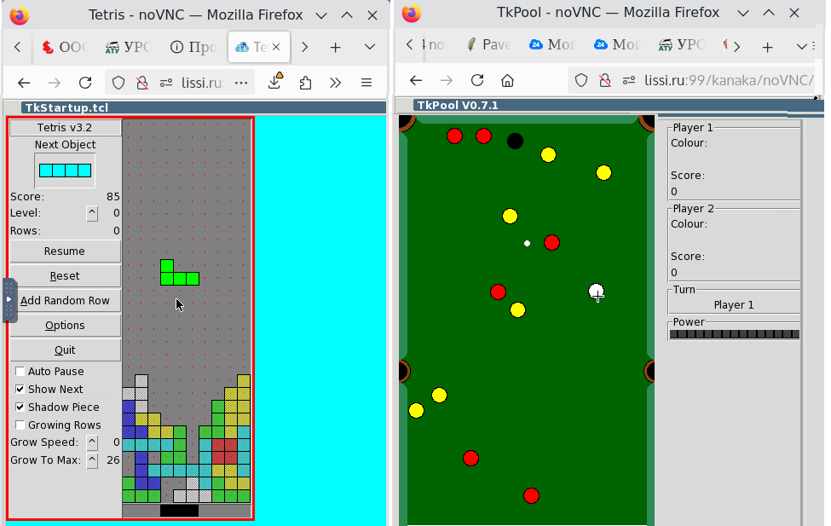
Task: Click Player 1 turn indicator in TkPool
Action: pyautogui.click(x=734, y=305)
